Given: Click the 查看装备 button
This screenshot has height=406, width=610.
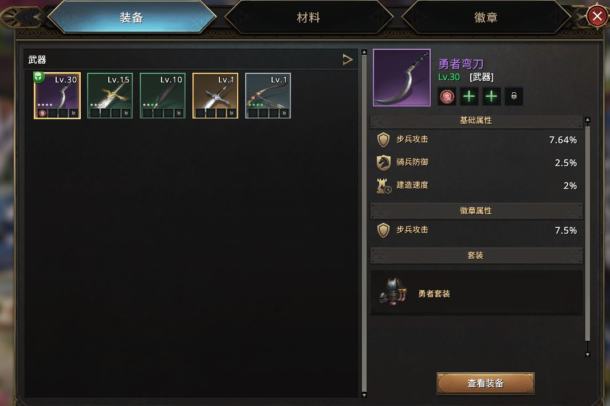Looking at the screenshot, I should point(486,384).
